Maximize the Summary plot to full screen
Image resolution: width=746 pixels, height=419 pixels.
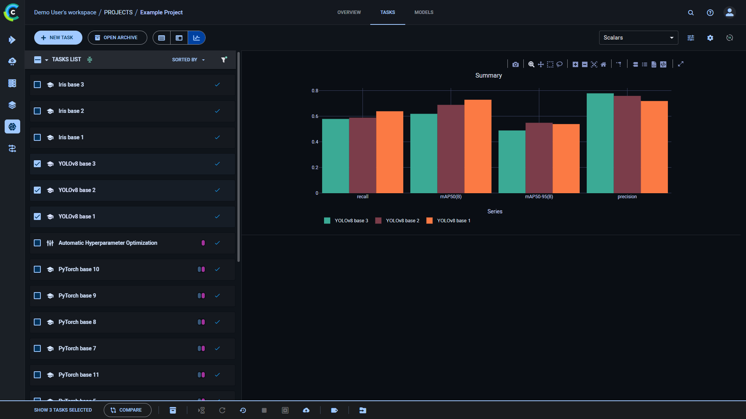click(x=681, y=64)
